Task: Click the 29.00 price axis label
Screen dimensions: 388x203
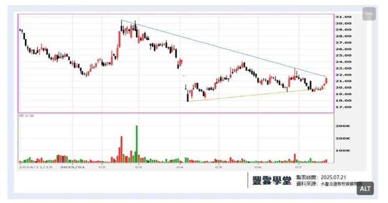Action: (x=343, y=30)
